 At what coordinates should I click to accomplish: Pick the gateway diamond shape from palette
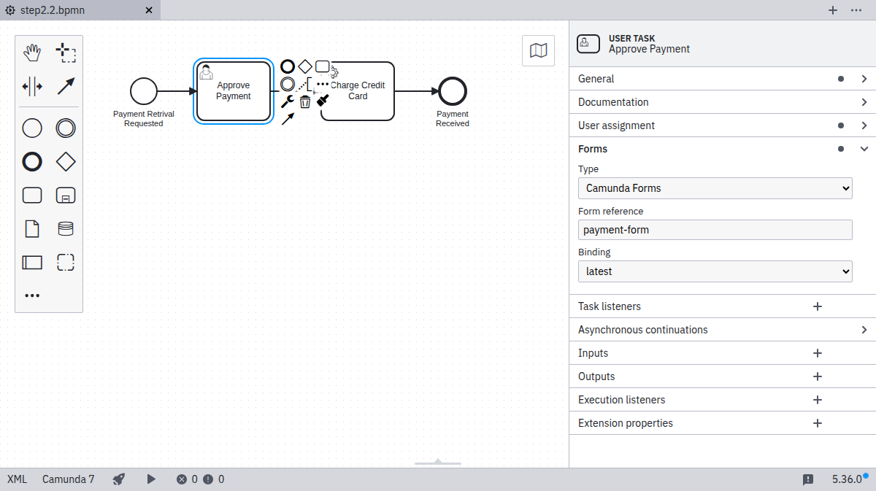click(x=66, y=161)
